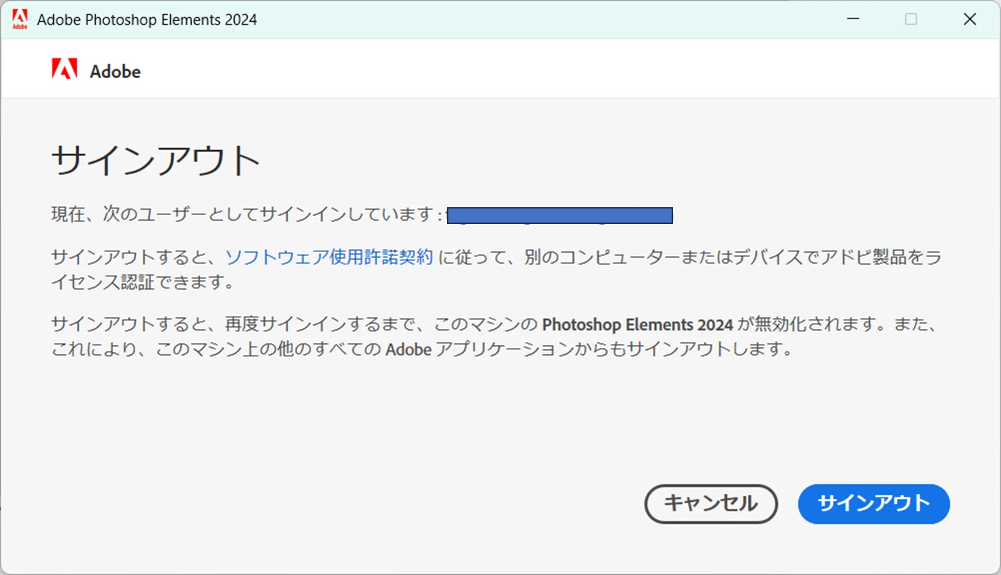Image resolution: width=1001 pixels, height=575 pixels.
Task: Minimize the sign-out dialog window
Action: (x=853, y=19)
